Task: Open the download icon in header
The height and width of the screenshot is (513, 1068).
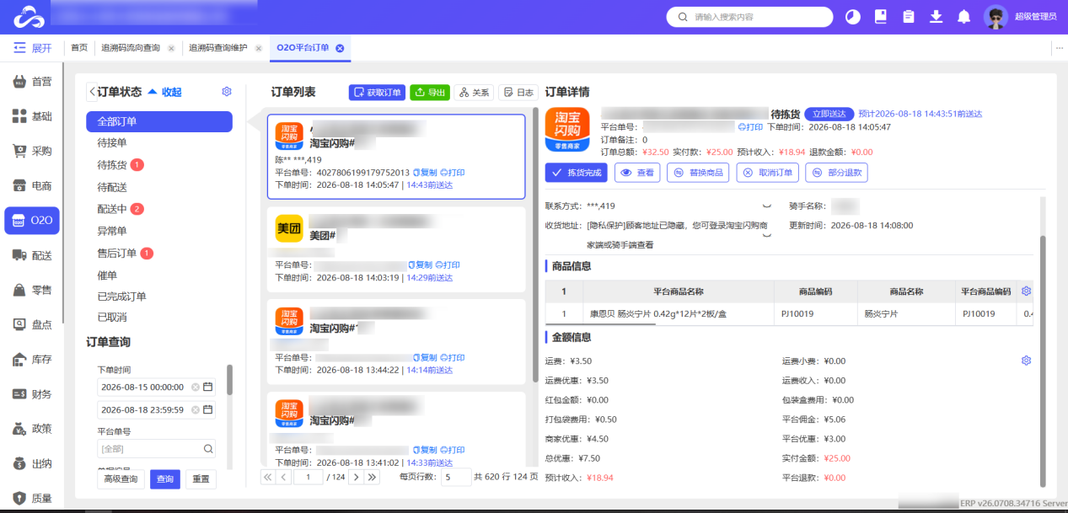Action: point(936,17)
